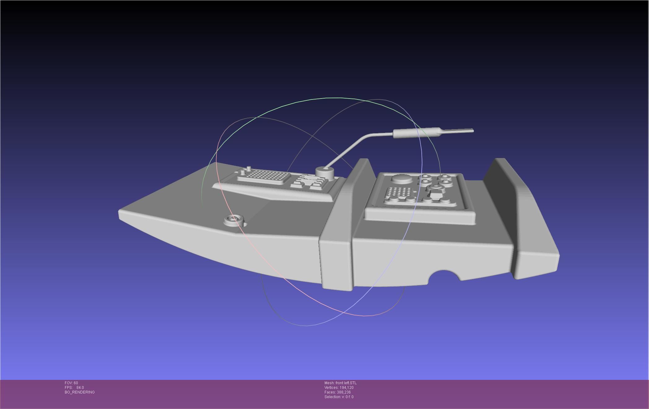This screenshot has height=409, width=649.
Task: Click the BO_RENDERING status label
Action: [80, 392]
